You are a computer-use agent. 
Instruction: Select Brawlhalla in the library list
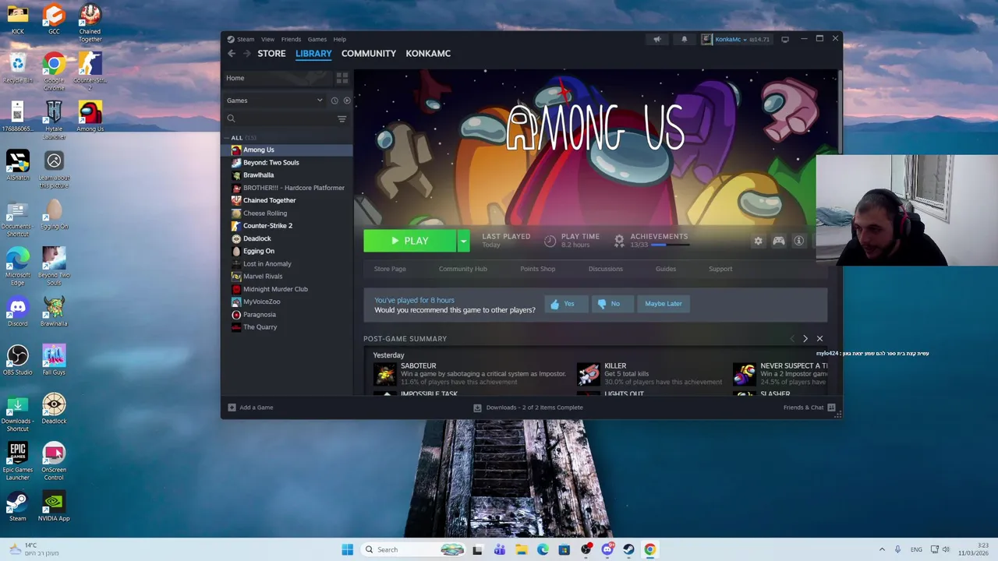point(258,175)
